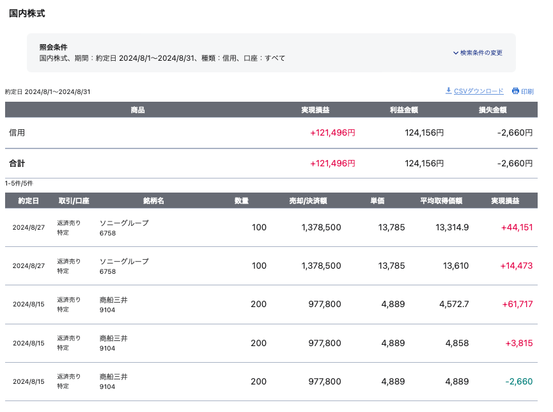Click the CSV download arrow icon
The image size is (553, 412).
coord(449,91)
